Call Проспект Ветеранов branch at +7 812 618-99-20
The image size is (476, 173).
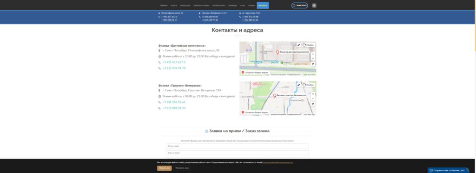[174, 108]
